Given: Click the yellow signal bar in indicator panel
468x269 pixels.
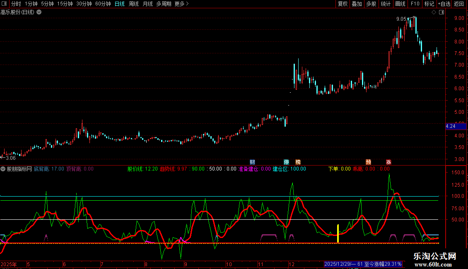Looking at the screenshot, I should pyautogui.click(x=338, y=234).
